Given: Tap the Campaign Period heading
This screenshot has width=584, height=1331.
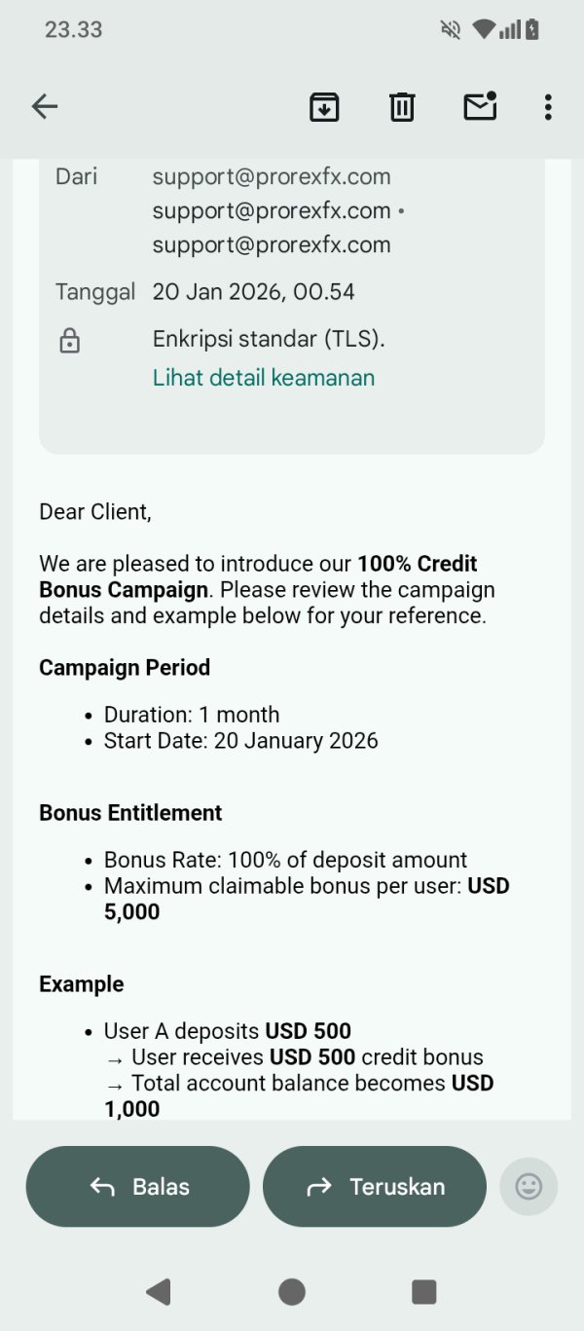Looking at the screenshot, I should click(125, 668).
